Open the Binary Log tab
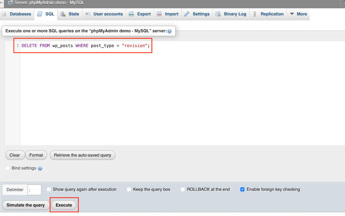Screen dimensions: 345x216 (231, 14)
